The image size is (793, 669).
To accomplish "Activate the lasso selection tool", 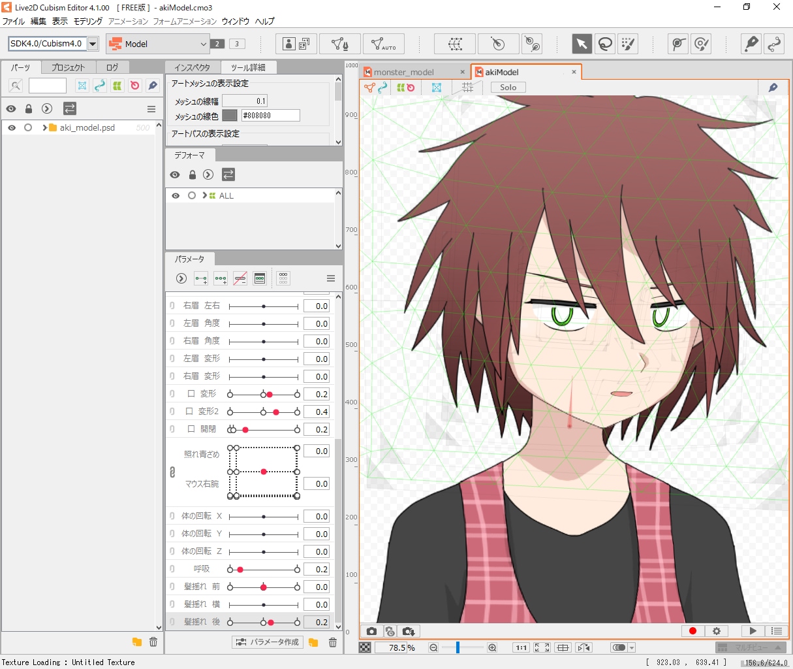I will (605, 44).
